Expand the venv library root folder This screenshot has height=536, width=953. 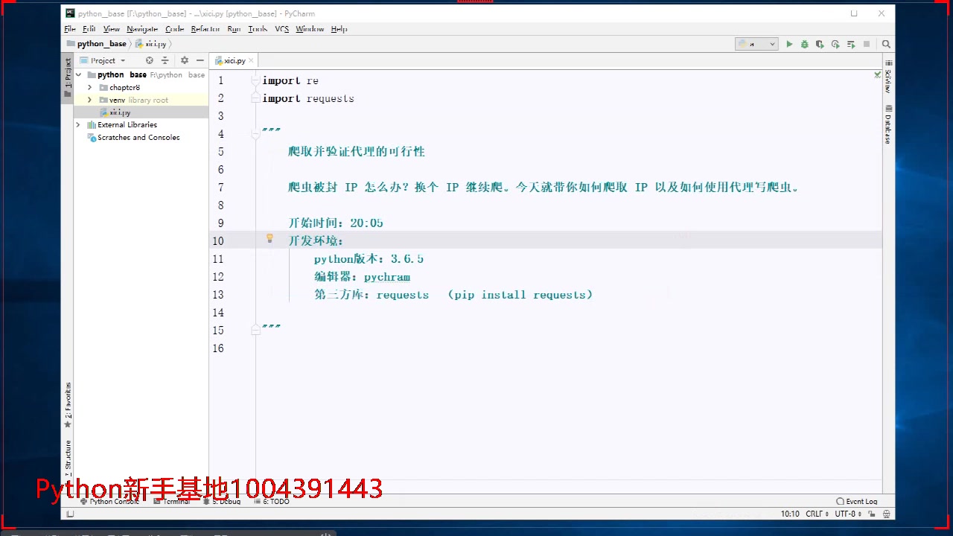pos(90,100)
